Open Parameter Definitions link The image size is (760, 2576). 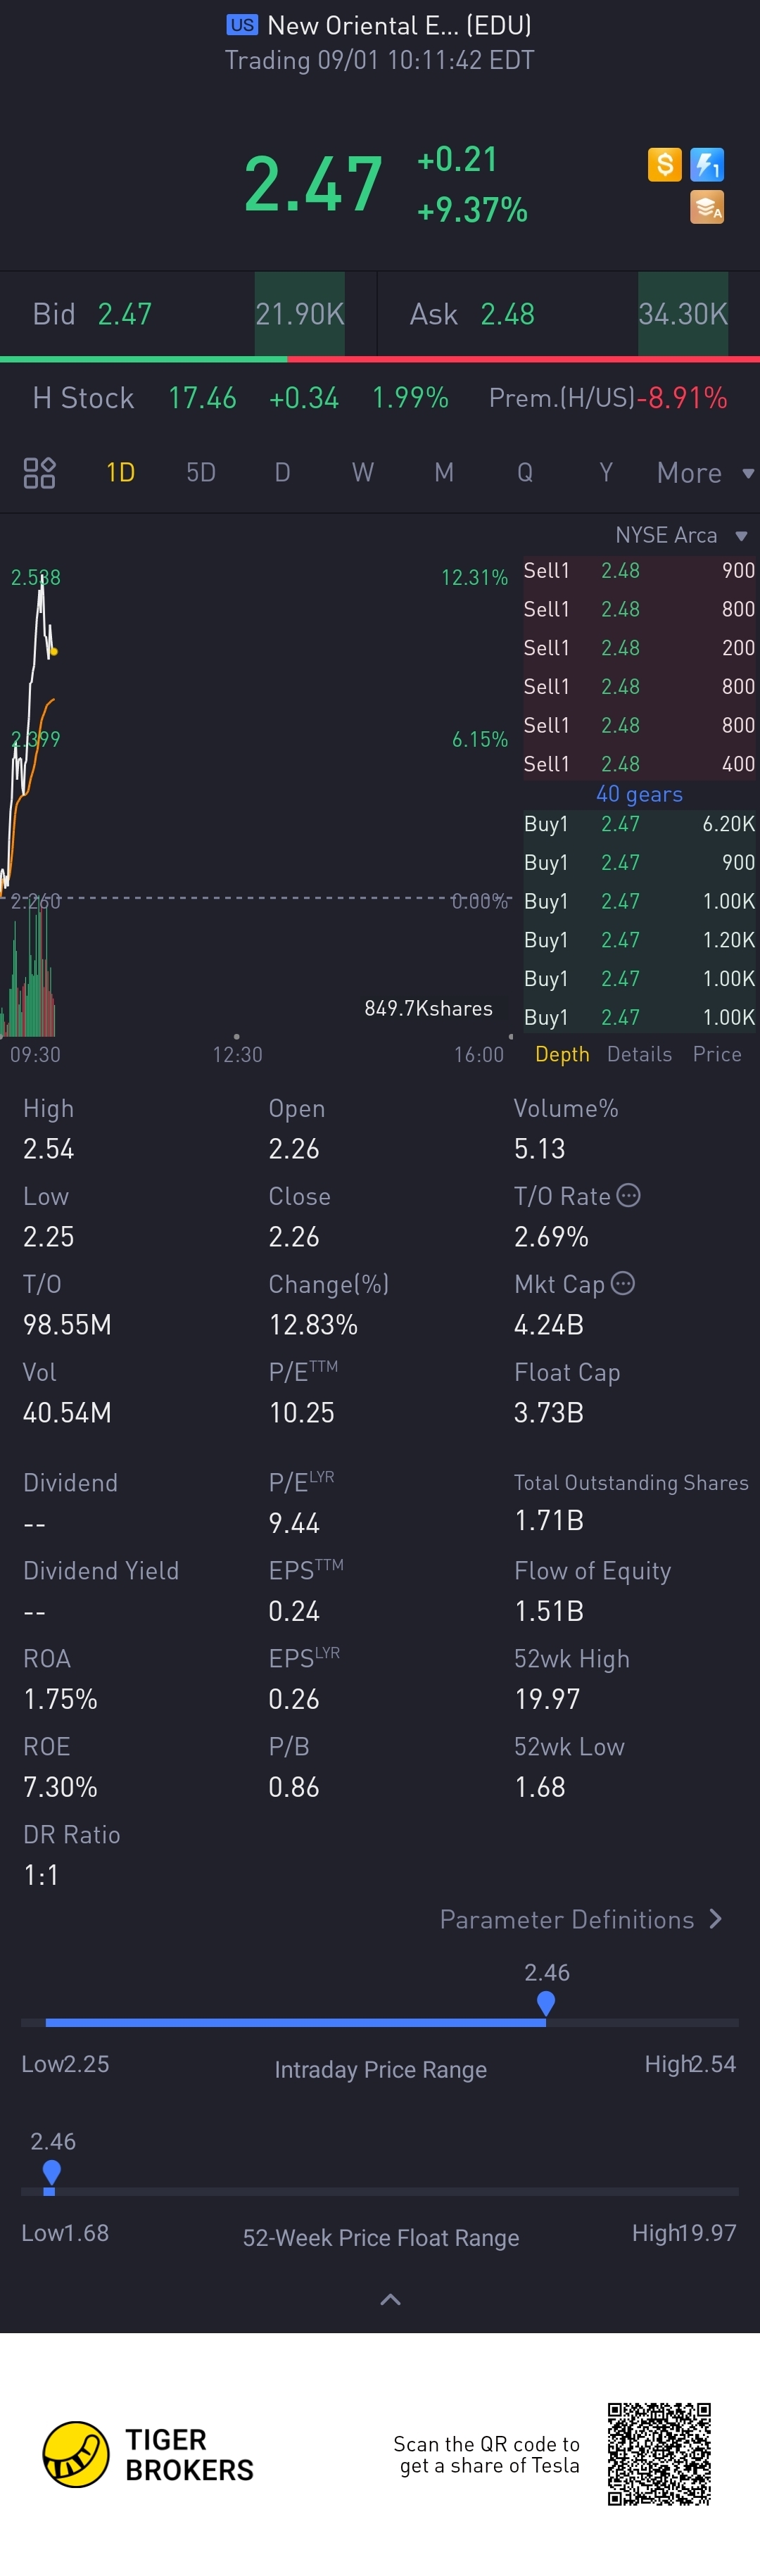[581, 1919]
